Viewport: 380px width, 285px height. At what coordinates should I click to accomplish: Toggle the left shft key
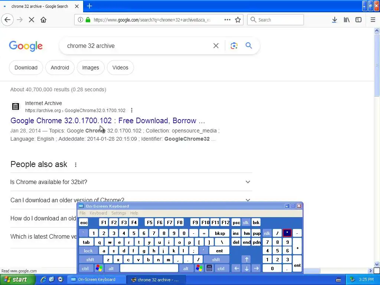tap(91, 259)
